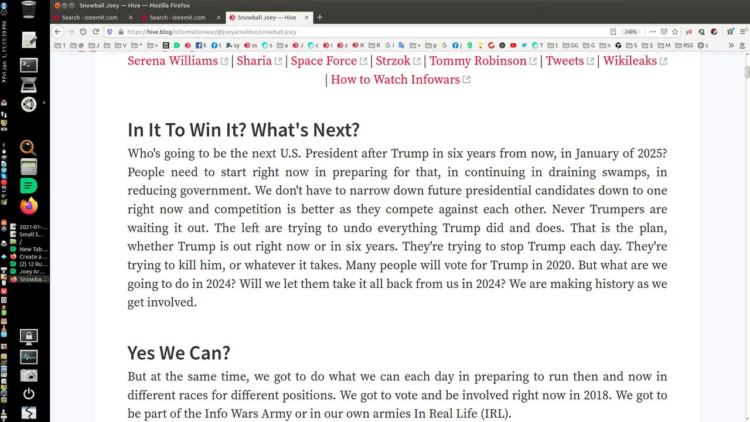Save the page to Pocket
Viewport: 750px width, 422px height.
click(x=664, y=32)
